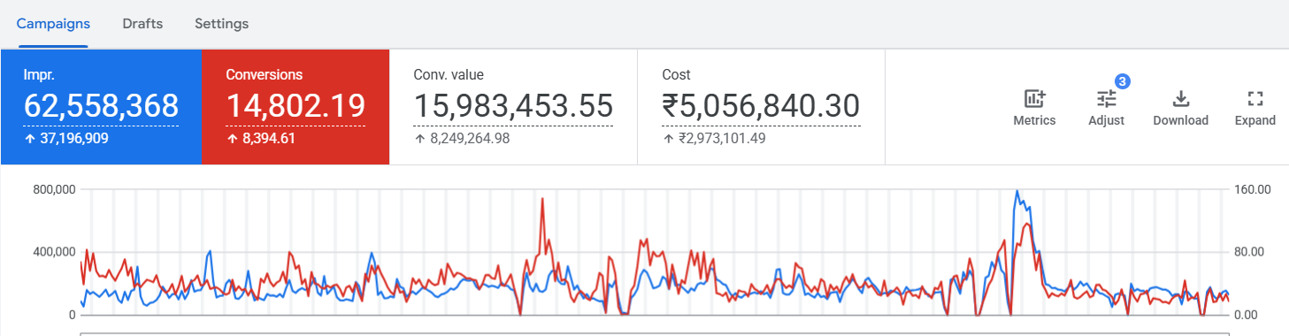This screenshot has height=336, width=1289.
Task: Open the Settings tab
Action: (221, 24)
